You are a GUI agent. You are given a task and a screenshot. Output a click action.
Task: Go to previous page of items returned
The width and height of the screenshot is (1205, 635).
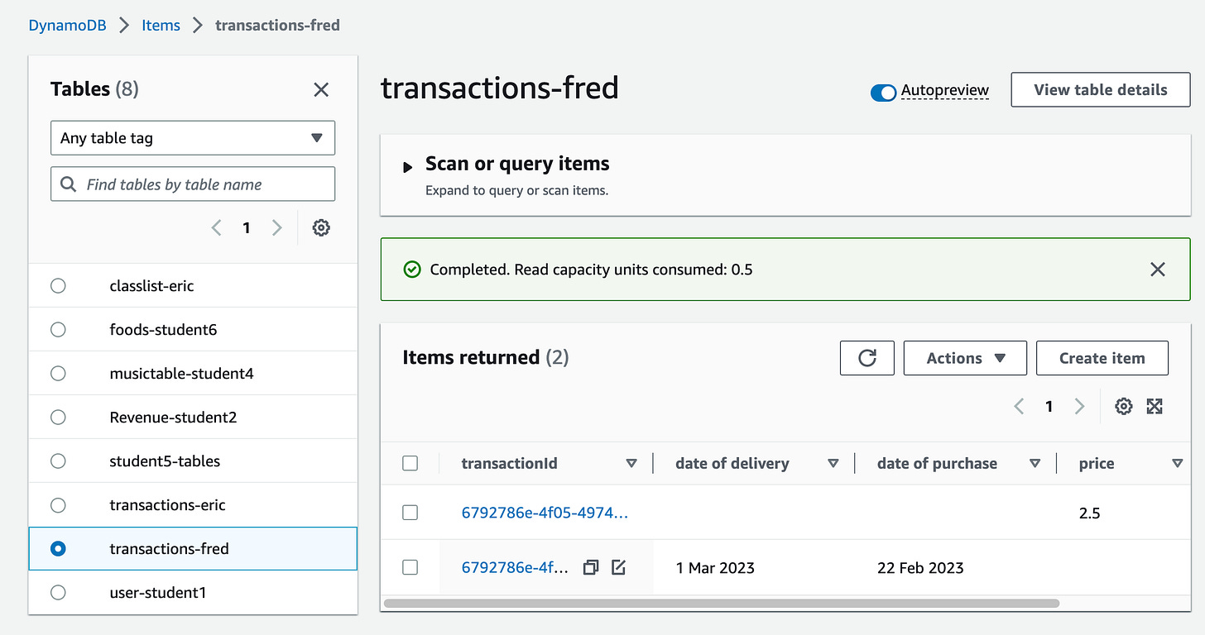pyautogui.click(x=1019, y=406)
